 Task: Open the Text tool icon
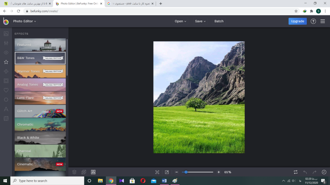pyautogui.click(x=6, y=109)
